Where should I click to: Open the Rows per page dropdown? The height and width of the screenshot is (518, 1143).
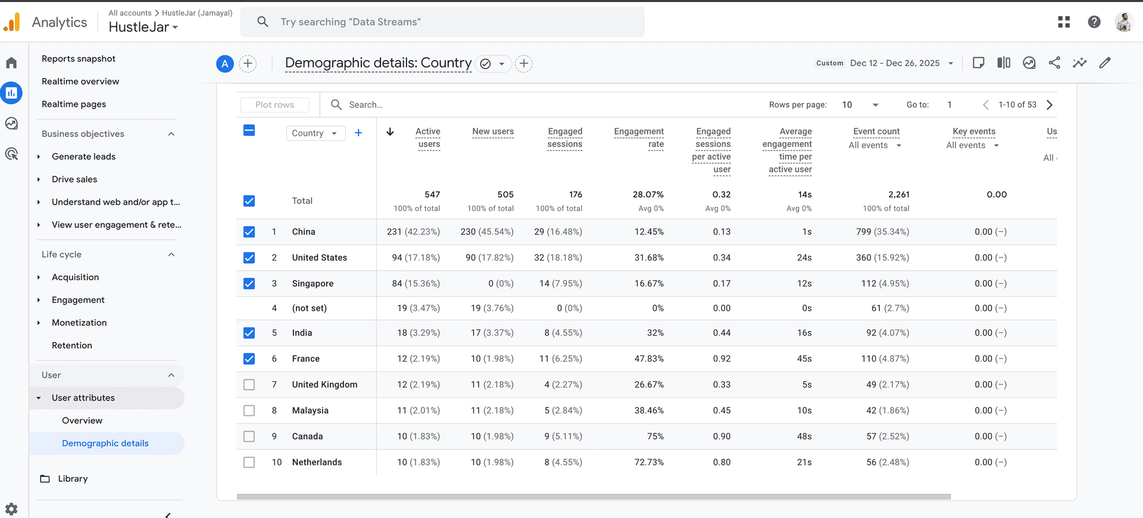pos(860,105)
